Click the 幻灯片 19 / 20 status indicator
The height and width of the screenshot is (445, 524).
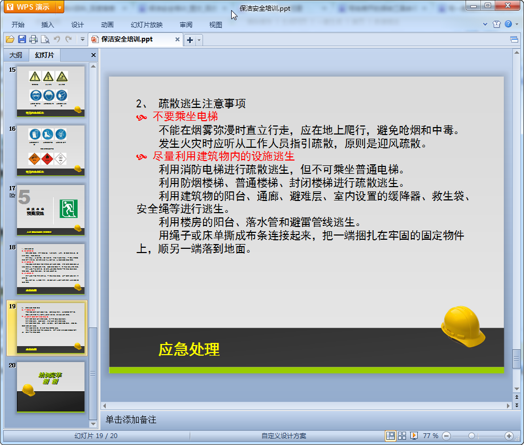[96, 435]
